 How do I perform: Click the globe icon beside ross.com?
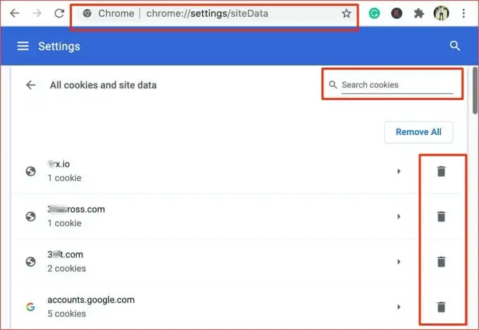(30, 217)
